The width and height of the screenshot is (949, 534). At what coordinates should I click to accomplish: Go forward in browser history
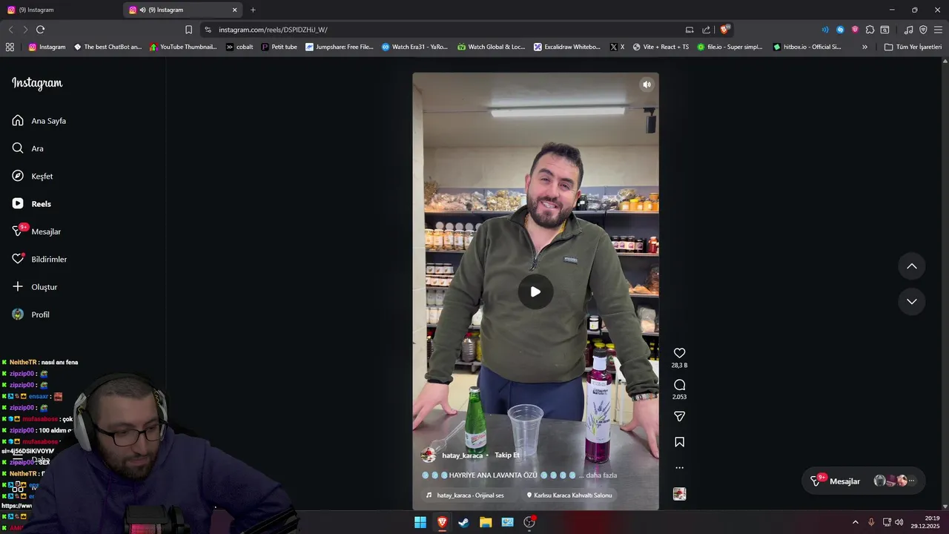pyautogui.click(x=25, y=30)
